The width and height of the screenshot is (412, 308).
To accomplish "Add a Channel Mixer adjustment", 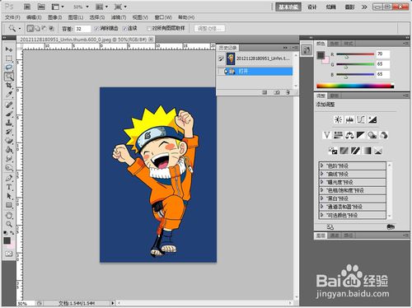I will coord(384,135).
